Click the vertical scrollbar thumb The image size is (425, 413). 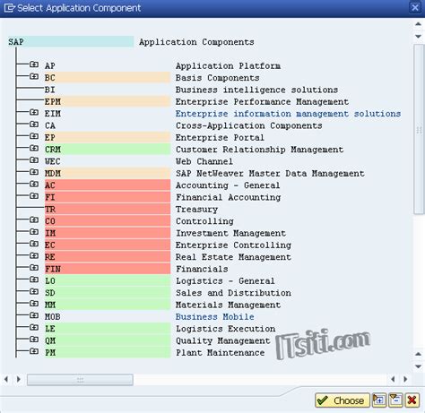pos(419,129)
